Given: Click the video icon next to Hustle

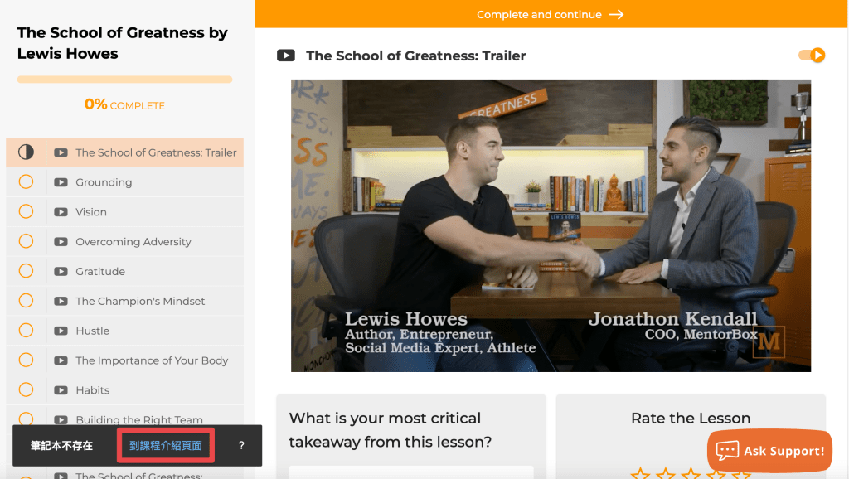Looking at the screenshot, I should [x=61, y=331].
